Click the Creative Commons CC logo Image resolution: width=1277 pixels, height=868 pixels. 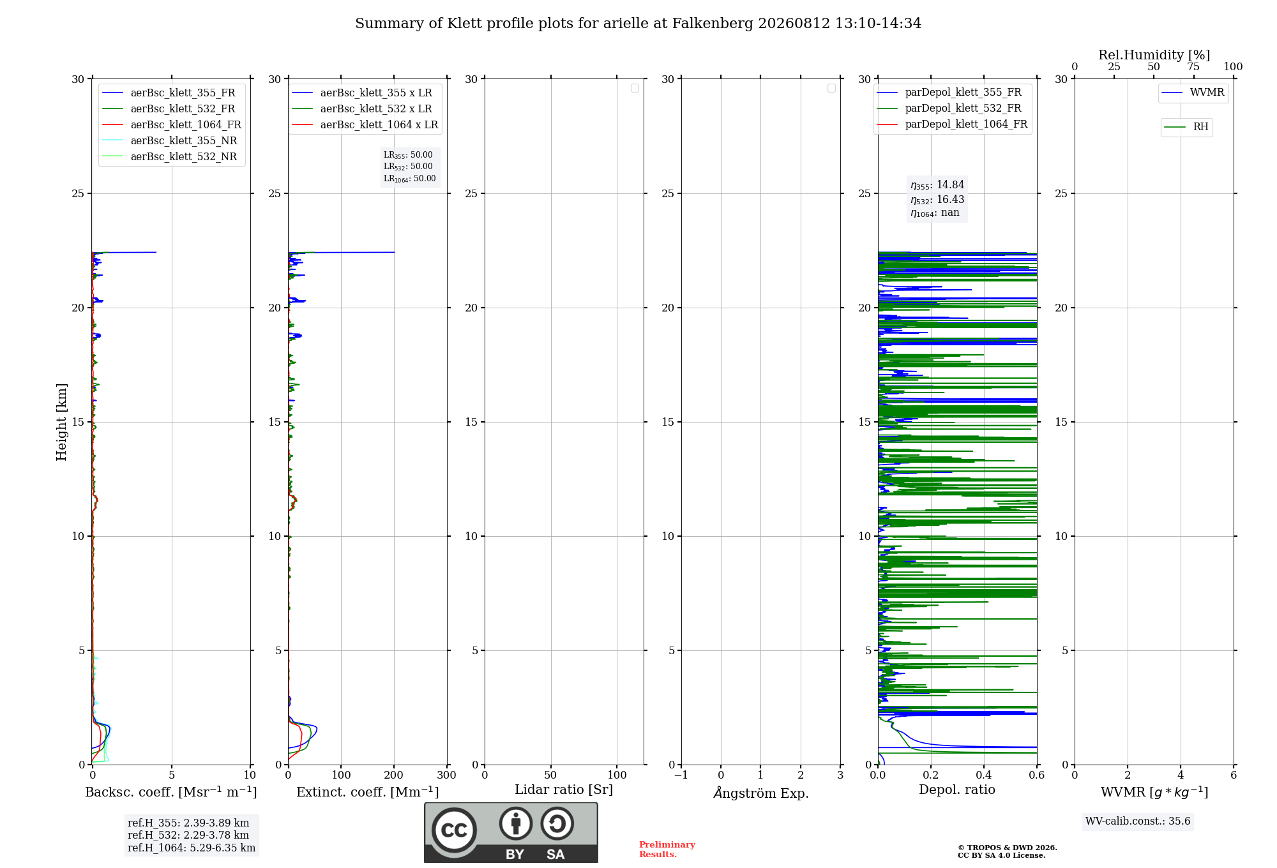pyautogui.click(x=454, y=830)
